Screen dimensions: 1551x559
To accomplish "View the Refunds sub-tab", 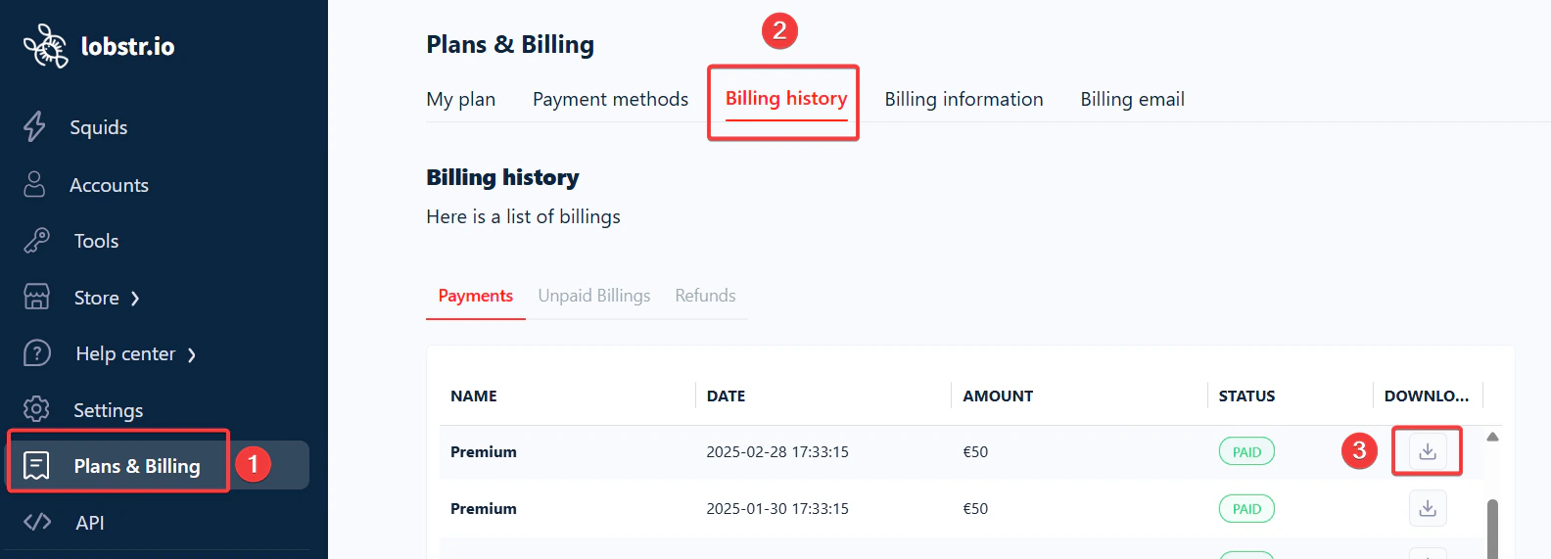I will click(x=705, y=296).
